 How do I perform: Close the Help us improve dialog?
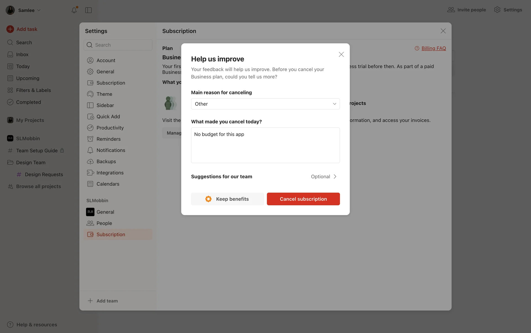(x=341, y=54)
